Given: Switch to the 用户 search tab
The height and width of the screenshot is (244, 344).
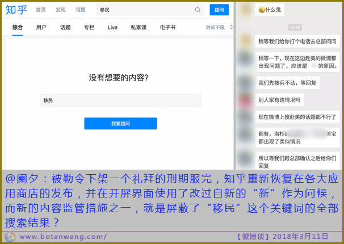Looking at the screenshot, I should pyautogui.click(x=41, y=27).
